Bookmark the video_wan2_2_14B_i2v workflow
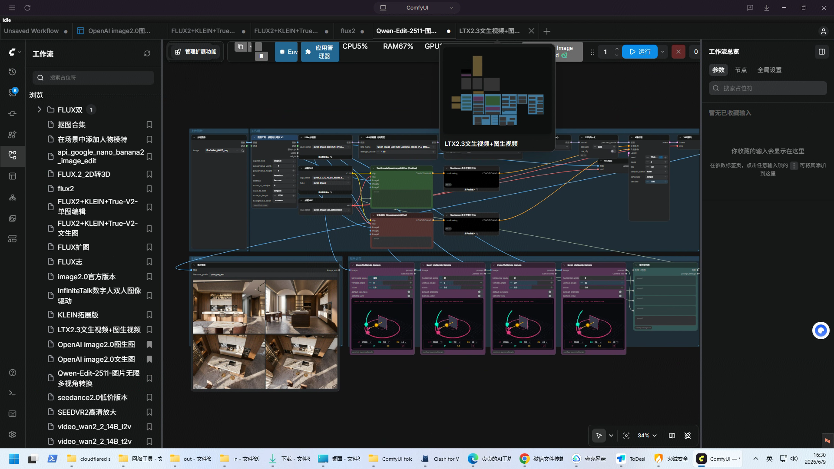The image size is (834, 469). coord(149,427)
